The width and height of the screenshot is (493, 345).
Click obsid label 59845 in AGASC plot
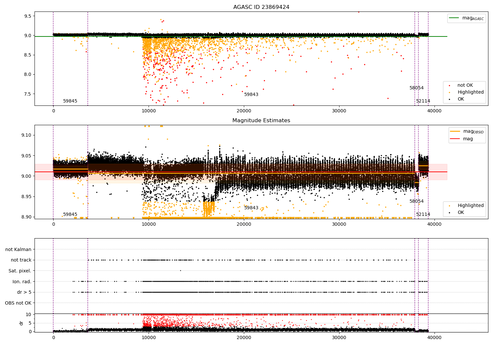(x=70, y=101)
